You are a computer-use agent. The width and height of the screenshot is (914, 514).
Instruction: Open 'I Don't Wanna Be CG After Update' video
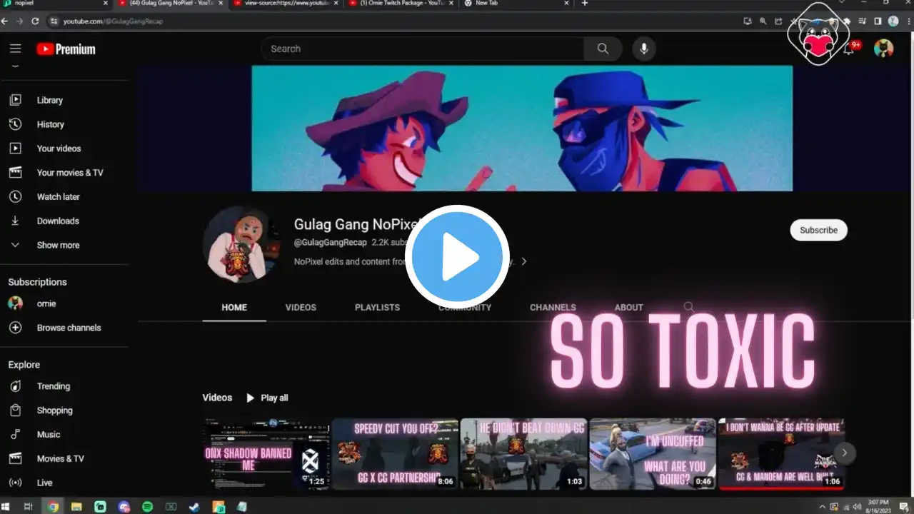coord(781,453)
